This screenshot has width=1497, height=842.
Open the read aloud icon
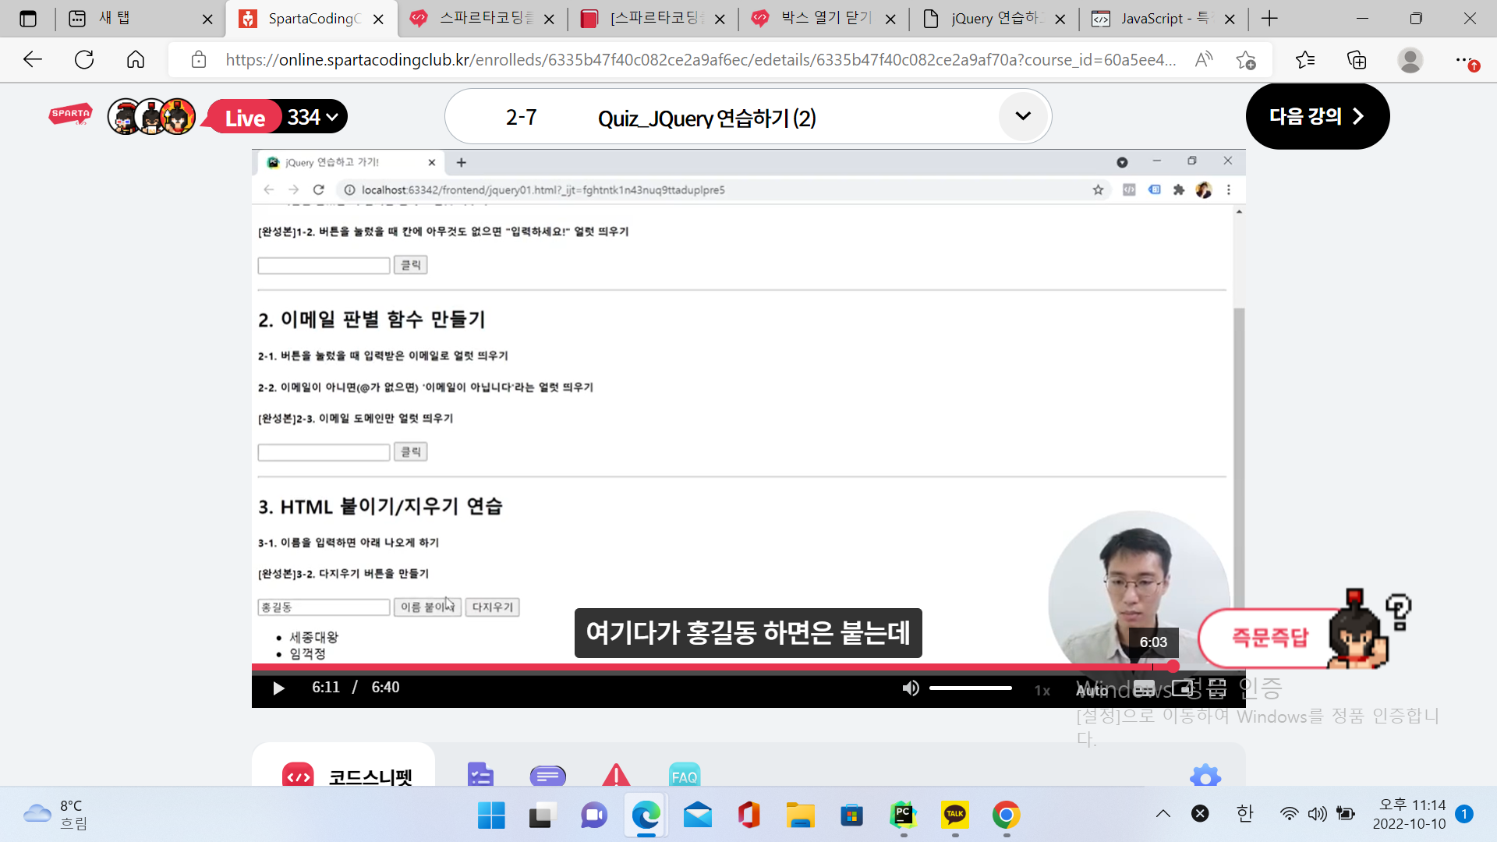coord(1204,59)
